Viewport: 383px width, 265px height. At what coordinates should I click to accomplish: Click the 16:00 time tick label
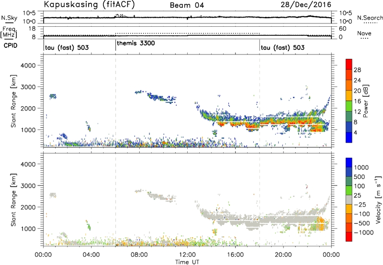(x=235, y=255)
